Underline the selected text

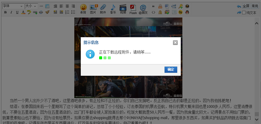17,12
